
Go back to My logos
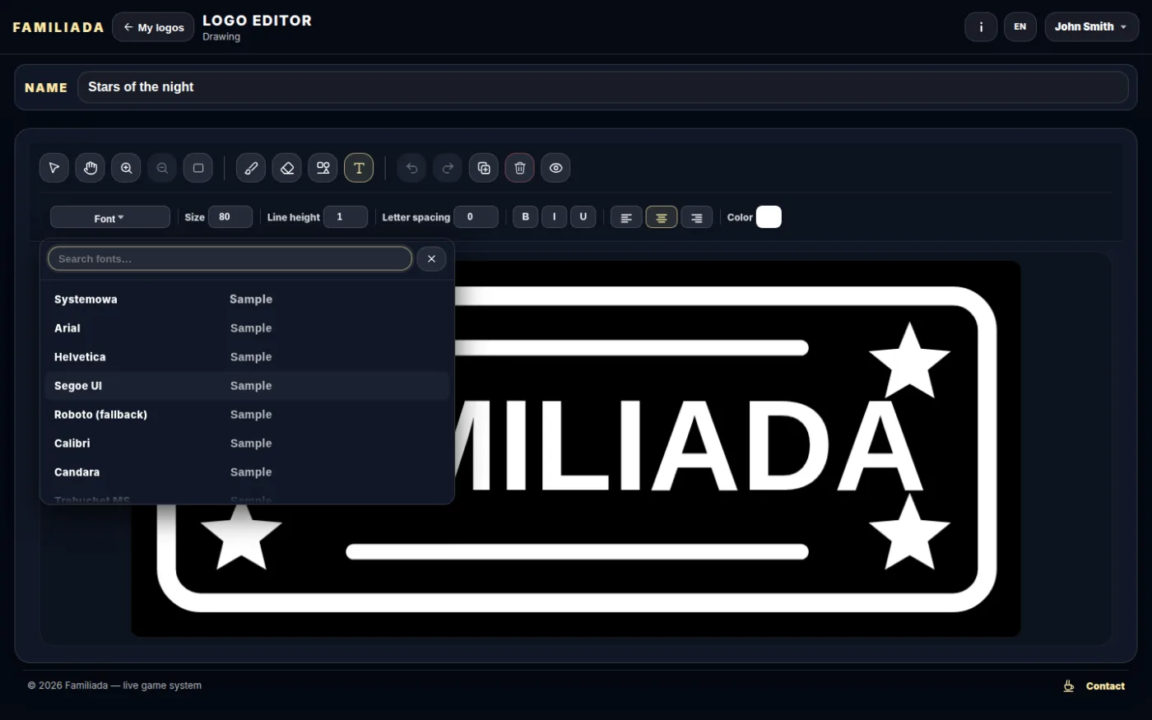tap(153, 27)
